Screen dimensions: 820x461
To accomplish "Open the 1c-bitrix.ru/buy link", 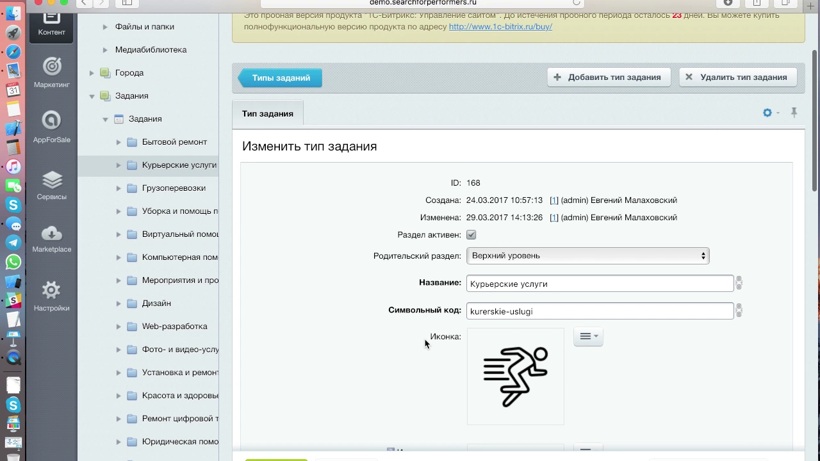I will pyautogui.click(x=500, y=27).
